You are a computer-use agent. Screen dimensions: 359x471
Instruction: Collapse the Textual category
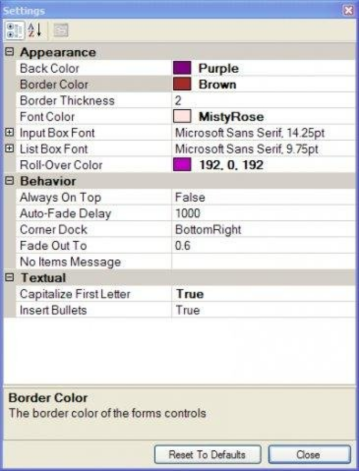click(x=9, y=278)
